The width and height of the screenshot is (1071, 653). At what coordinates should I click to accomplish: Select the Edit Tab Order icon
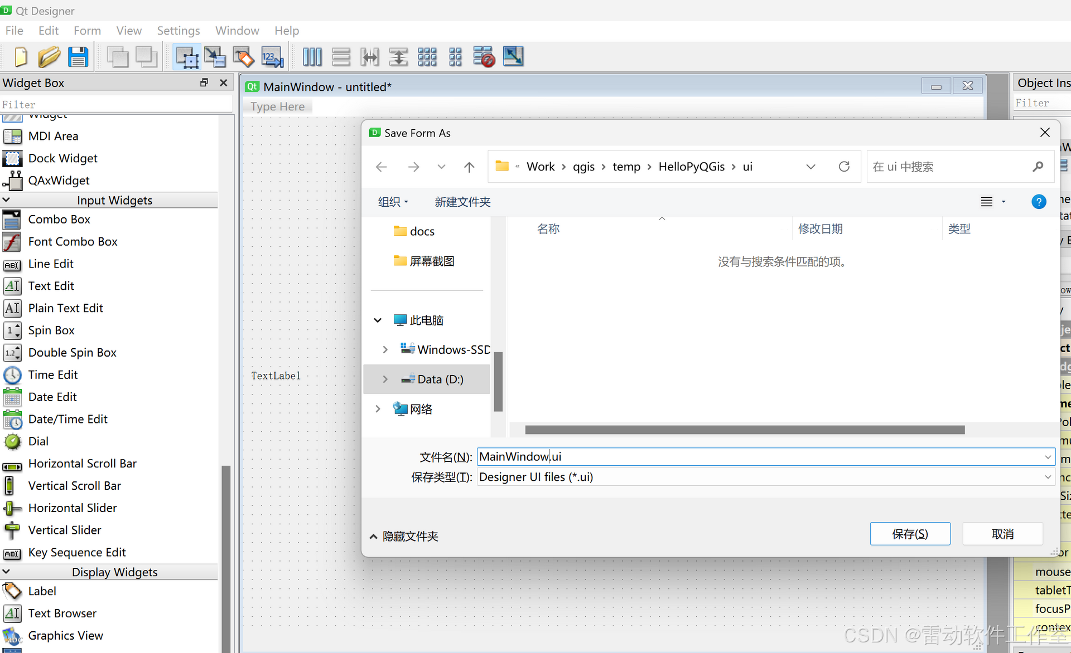(272, 57)
